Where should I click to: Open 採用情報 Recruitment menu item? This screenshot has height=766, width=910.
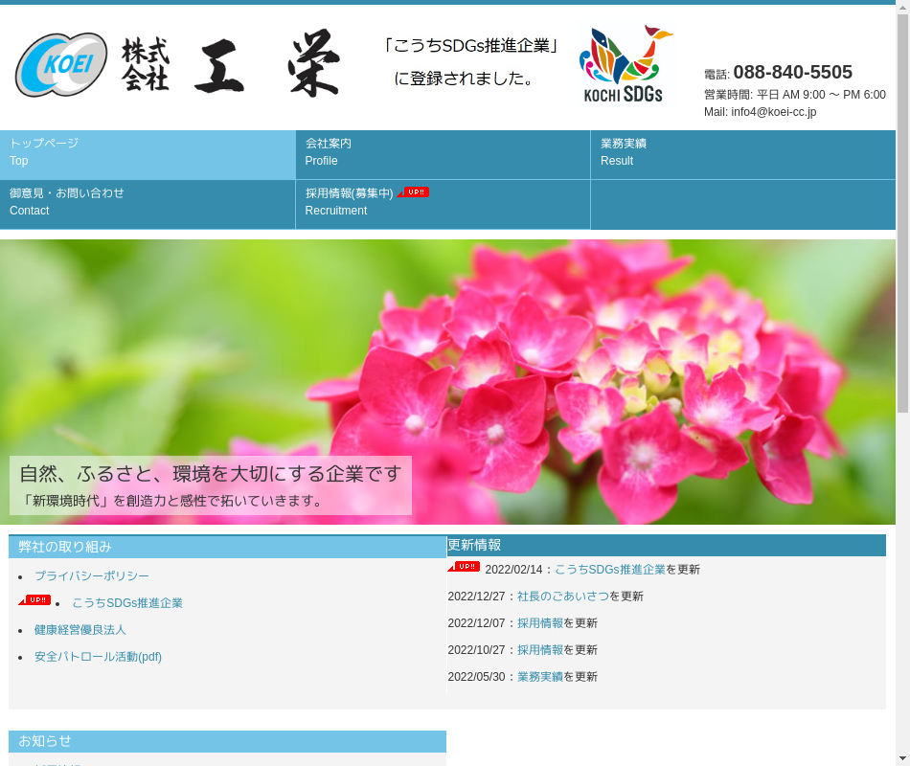[349, 205]
